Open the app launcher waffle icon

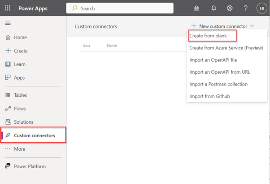pyautogui.click(x=8, y=8)
